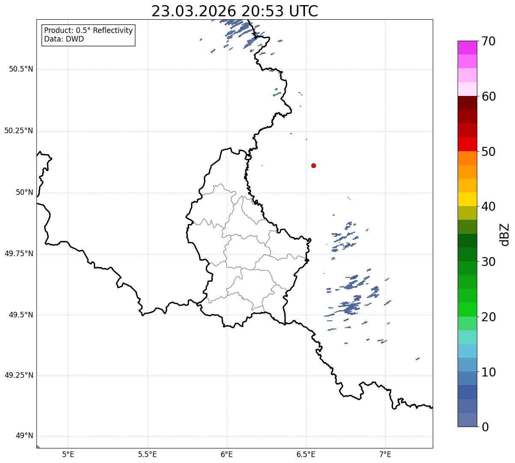This screenshot has width=515, height=463.
Task: Click the 49.5°N latitude label
Action: click(21, 315)
